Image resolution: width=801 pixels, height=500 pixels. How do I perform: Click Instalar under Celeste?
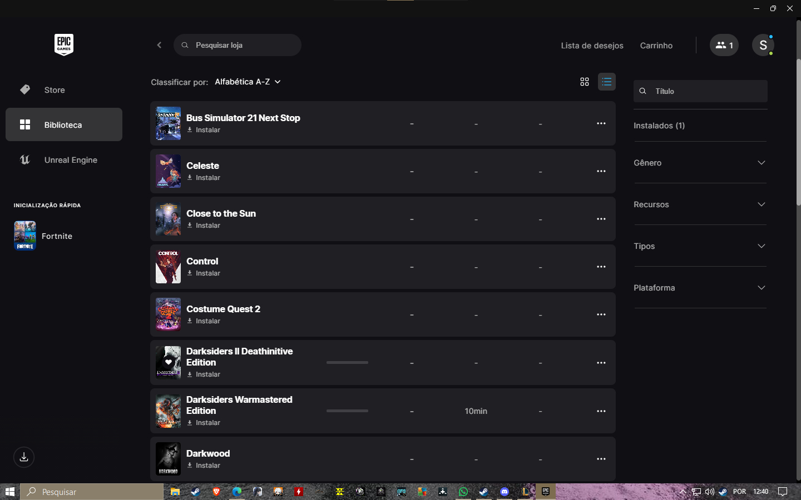(204, 178)
